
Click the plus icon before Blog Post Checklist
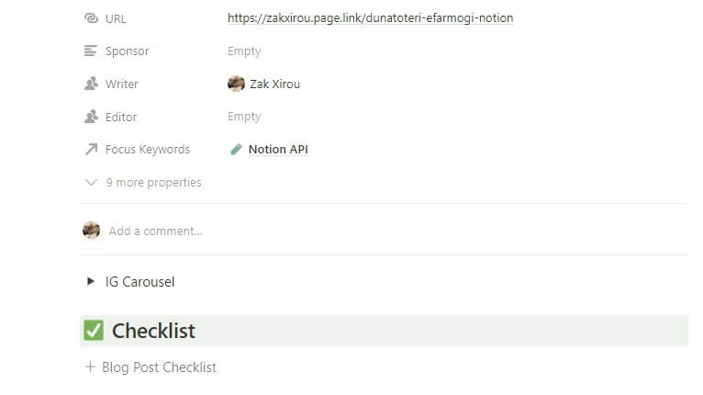coord(90,367)
